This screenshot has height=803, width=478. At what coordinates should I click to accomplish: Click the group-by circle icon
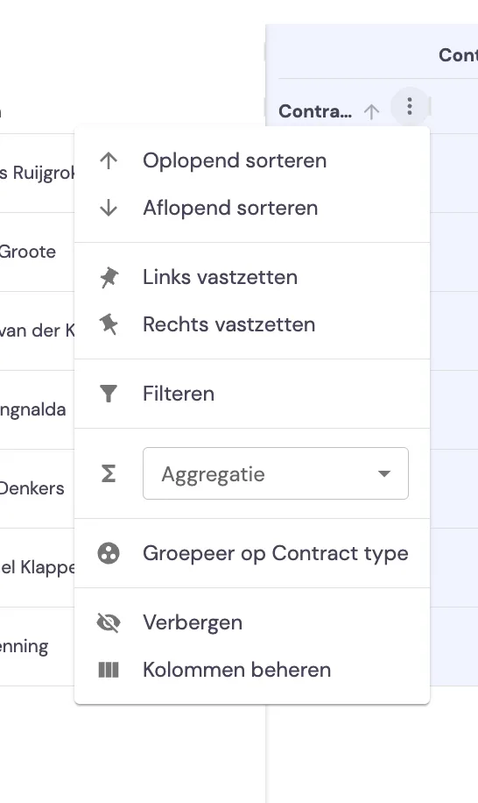point(109,553)
